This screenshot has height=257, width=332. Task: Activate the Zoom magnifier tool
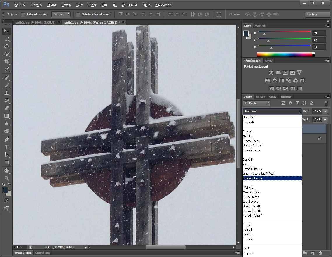pos(7,178)
